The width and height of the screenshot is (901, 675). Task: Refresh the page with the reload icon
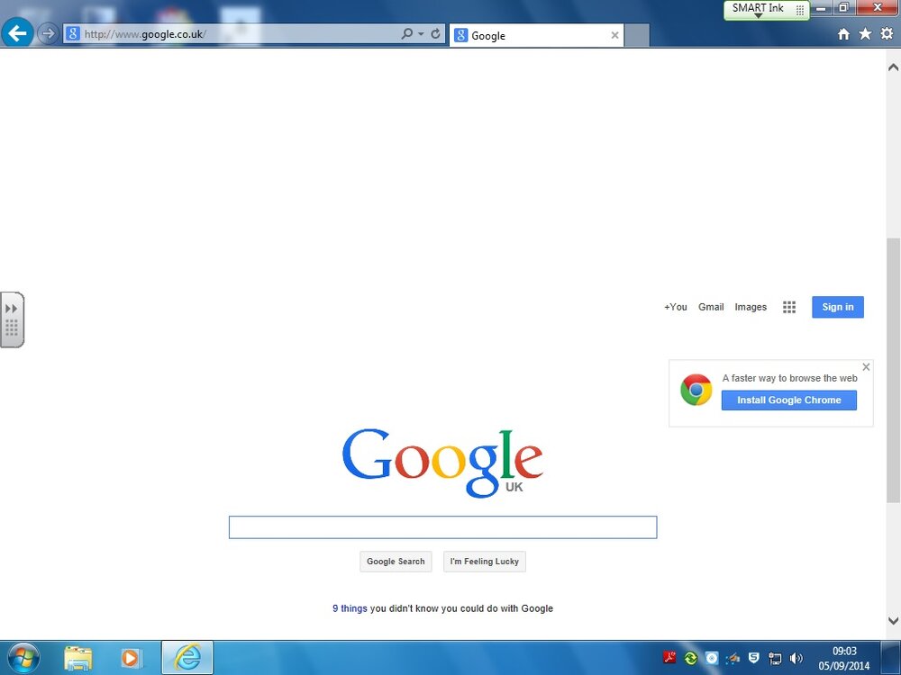point(435,34)
